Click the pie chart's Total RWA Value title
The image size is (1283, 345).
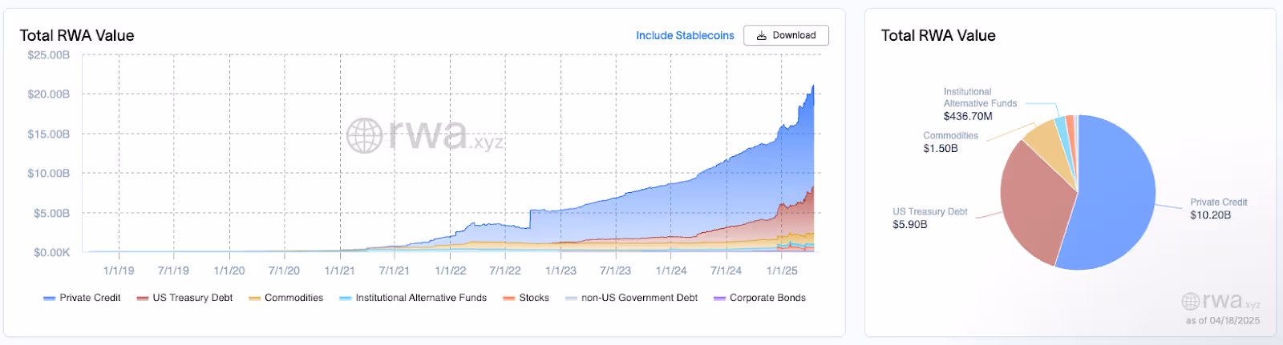tap(938, 35)
